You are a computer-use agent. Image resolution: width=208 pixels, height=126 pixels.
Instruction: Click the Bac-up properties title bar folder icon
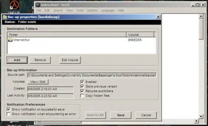tap(5, 17)
